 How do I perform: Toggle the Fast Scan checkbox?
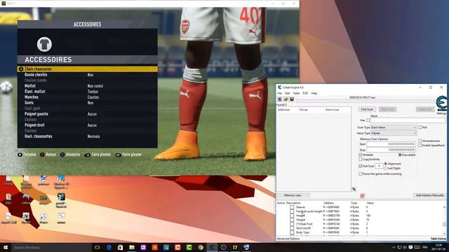click(x=361, y=166)
